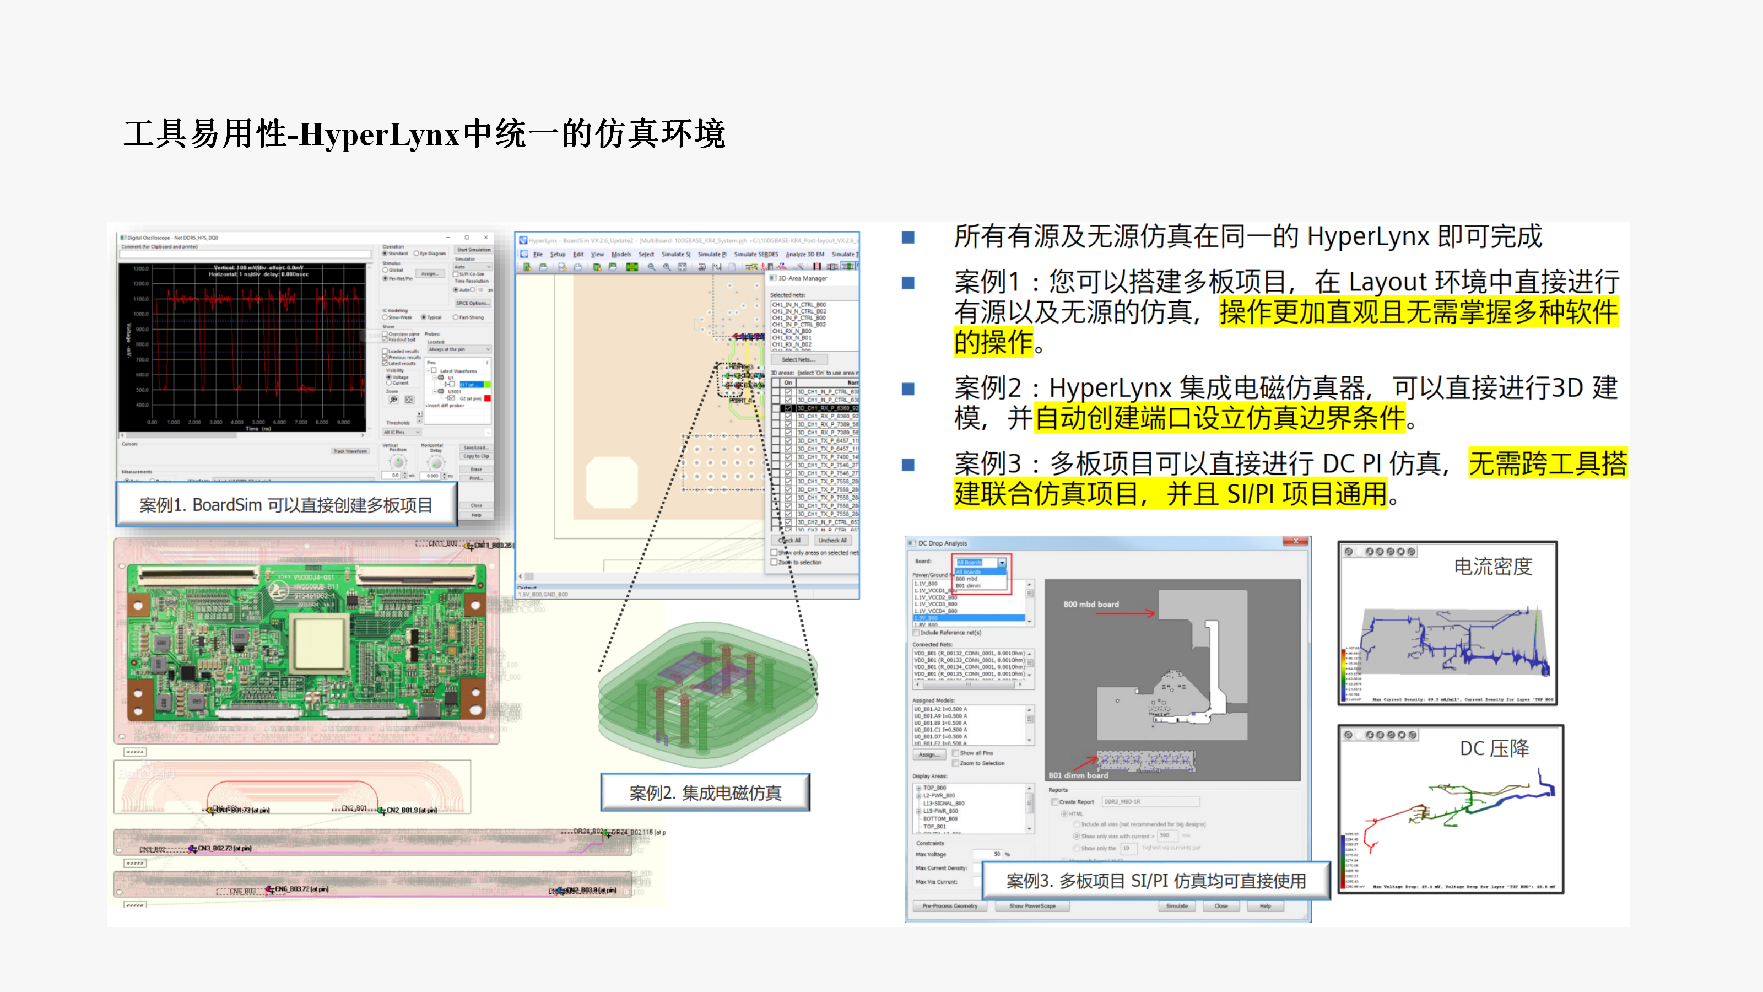Select Eye Diagram operation radio button
Viewport: 1763px width, 992px height.
(416, 254)
